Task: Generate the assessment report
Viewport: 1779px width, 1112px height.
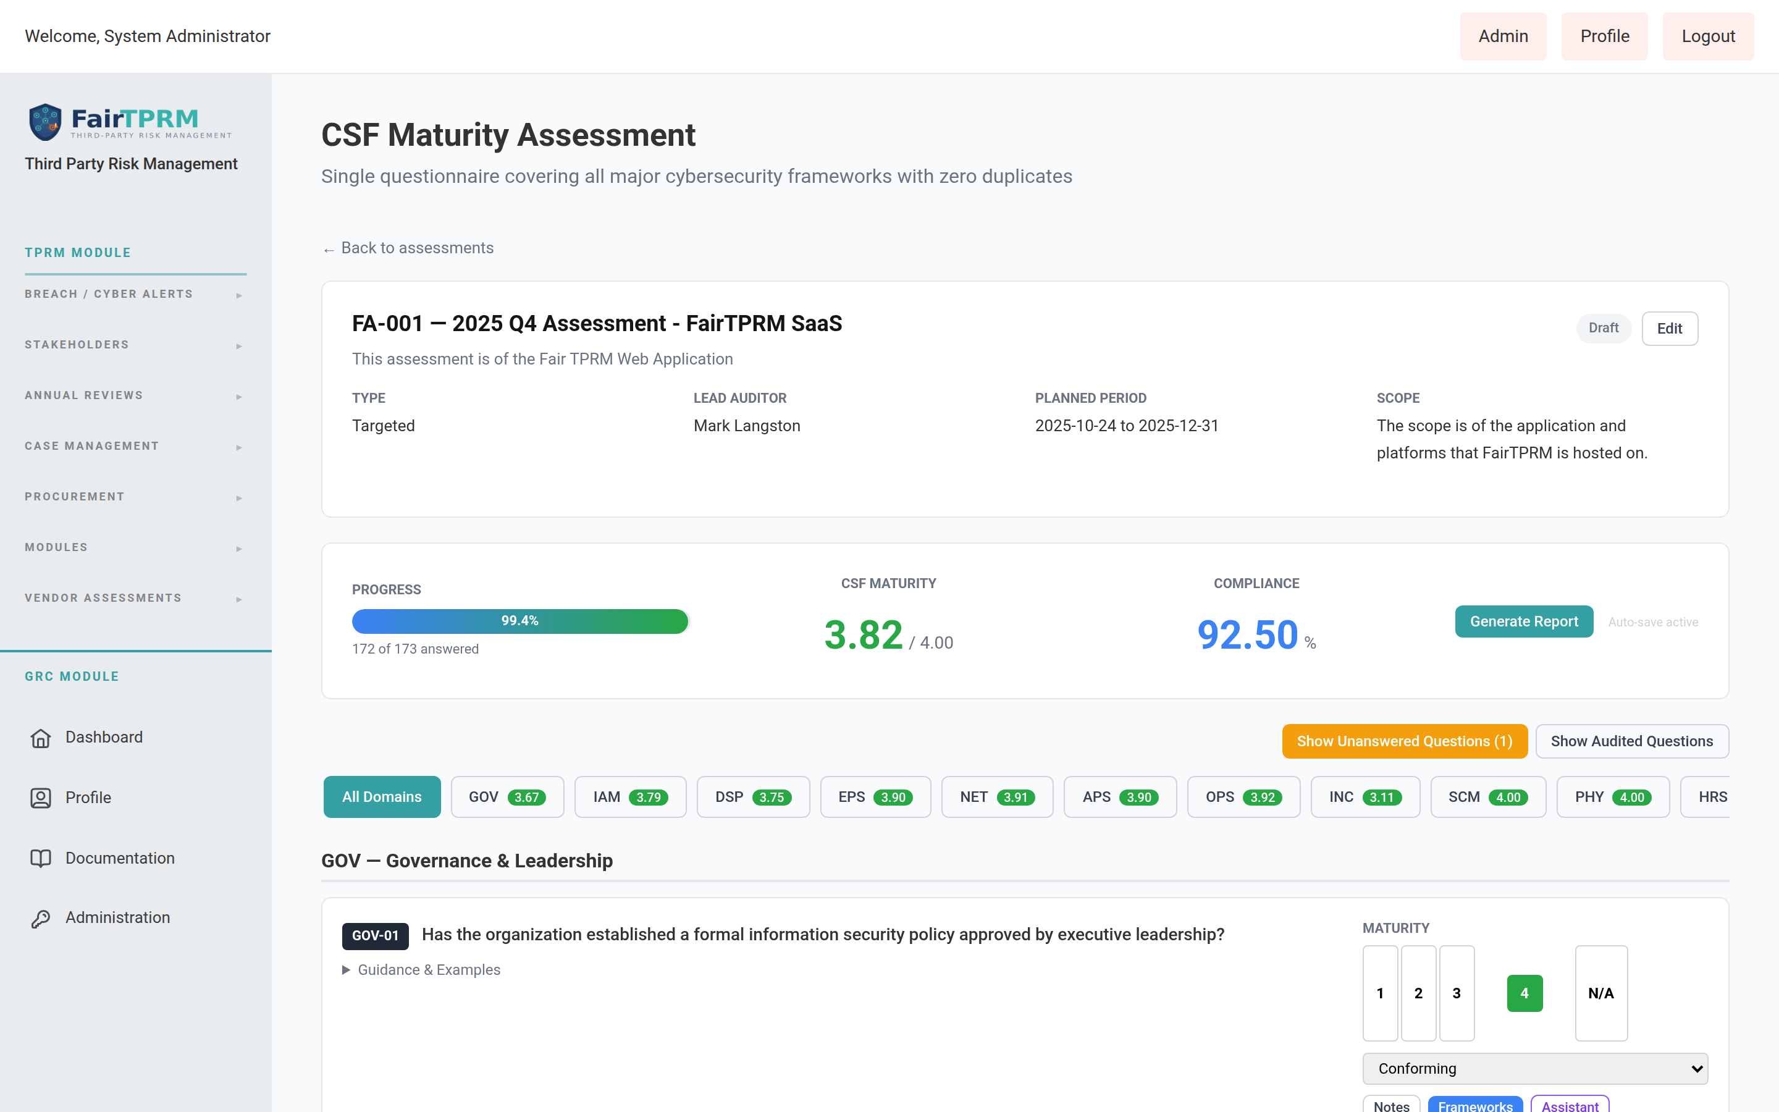Action: 1524,622
